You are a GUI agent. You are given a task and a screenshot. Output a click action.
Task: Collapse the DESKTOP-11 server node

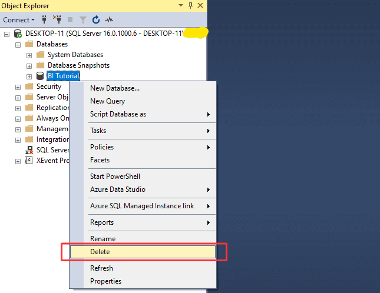point(7,34)
